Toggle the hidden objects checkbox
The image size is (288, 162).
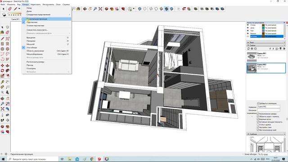coord(258,117)
